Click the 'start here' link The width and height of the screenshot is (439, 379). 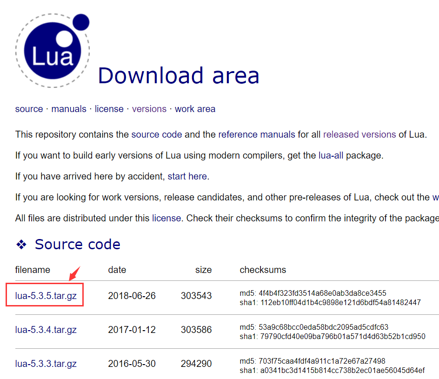(187, 176)
